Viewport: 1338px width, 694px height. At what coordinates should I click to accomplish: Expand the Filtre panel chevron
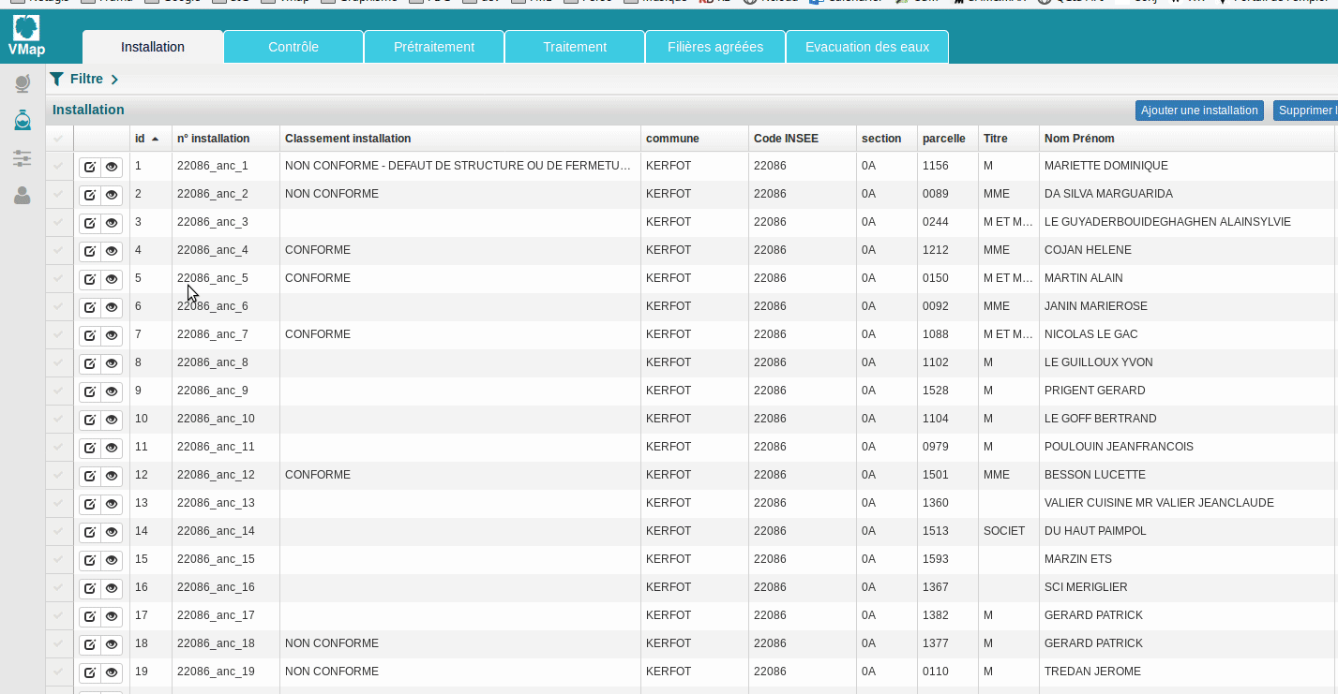[114, 80]
